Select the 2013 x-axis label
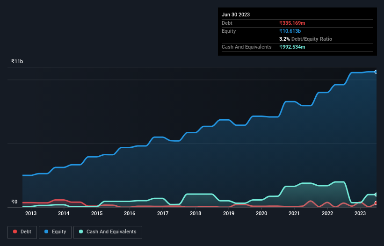384x246 pixels. coord(31,213)
